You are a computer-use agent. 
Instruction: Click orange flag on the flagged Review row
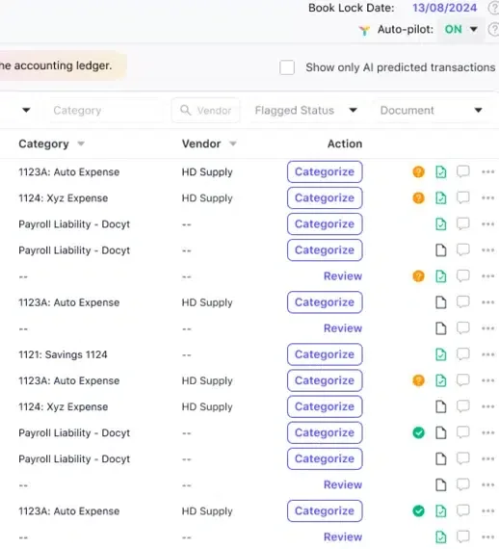[x=418, y=276]
